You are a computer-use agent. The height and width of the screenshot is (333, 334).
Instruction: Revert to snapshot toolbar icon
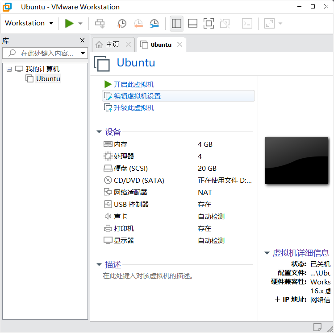coord(138,23)
